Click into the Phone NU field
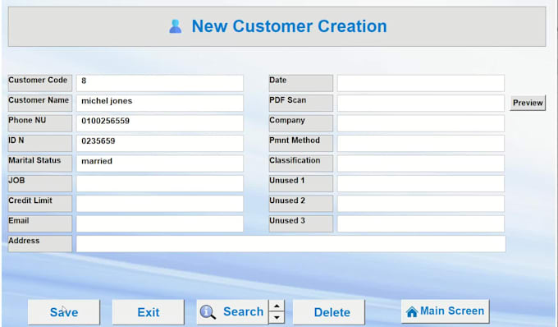Image resolution: width=558 pixels, height=327 pixels. [160, 123]
